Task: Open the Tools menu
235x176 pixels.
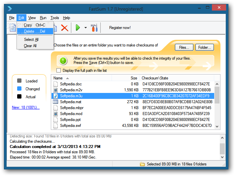Action: [x=55, y=18]
